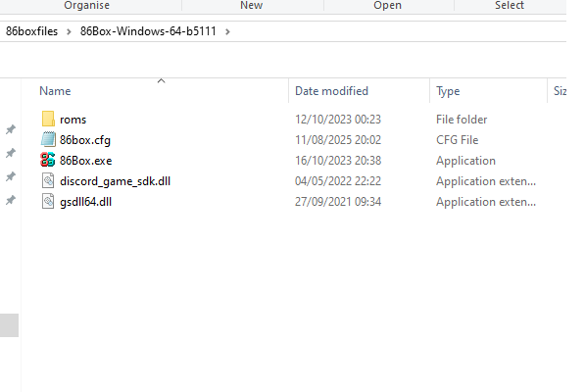Viewport: 585px width, 392px height.
Task: Click the Application type cell for 86Box.exe
Action: coord(465,161)
